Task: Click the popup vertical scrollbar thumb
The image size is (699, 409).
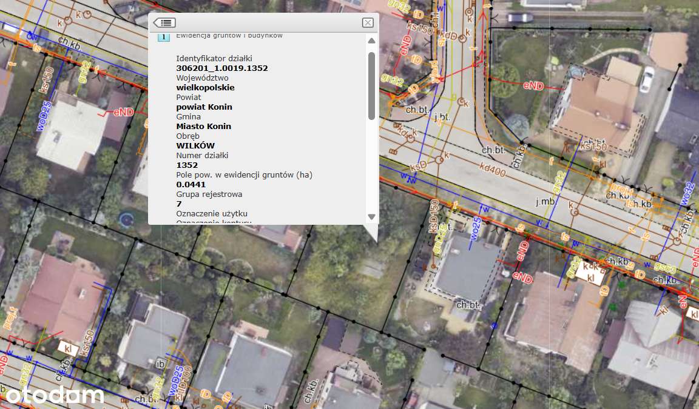Action: [x=371, y=85]
